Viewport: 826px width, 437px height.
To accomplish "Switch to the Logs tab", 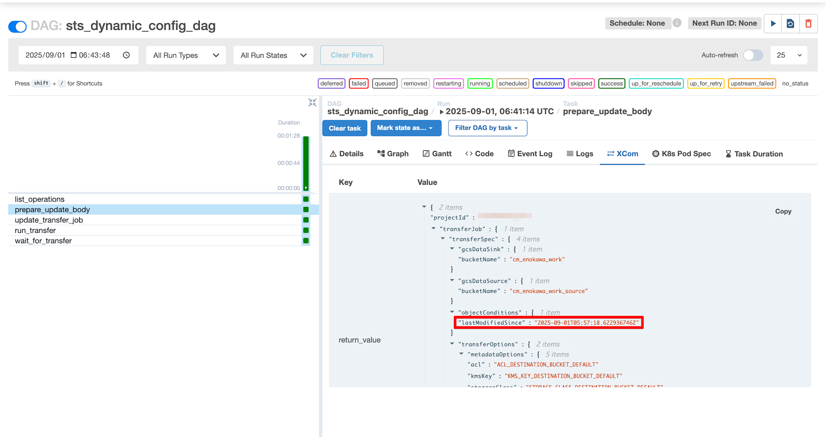I will [x=579, y=154].
